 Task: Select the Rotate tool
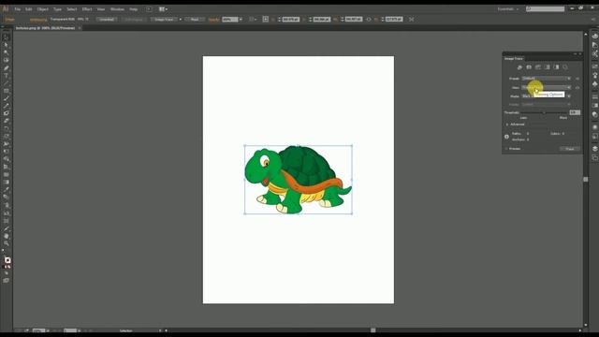[x=7, y=128]
